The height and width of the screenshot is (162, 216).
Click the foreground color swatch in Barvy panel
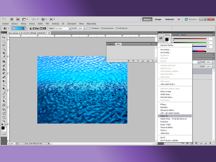coord(166,39)
